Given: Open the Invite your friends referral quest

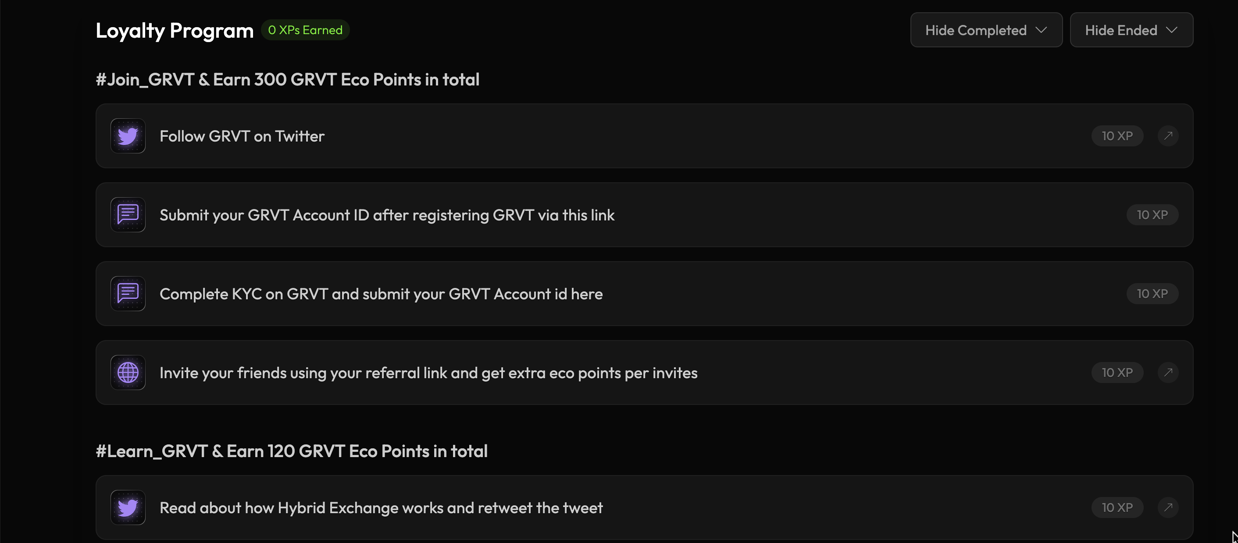Looking at the screenshot, I should [x=428, y=373].
